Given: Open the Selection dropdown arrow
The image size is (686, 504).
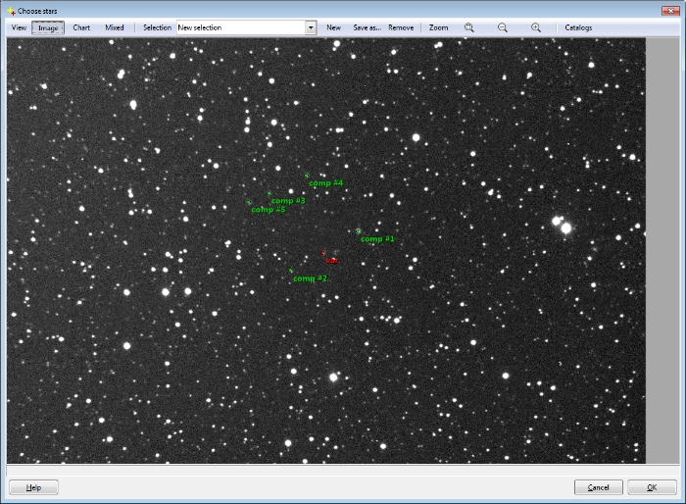Looking at the screenshot, I should [x=311, y=27].
